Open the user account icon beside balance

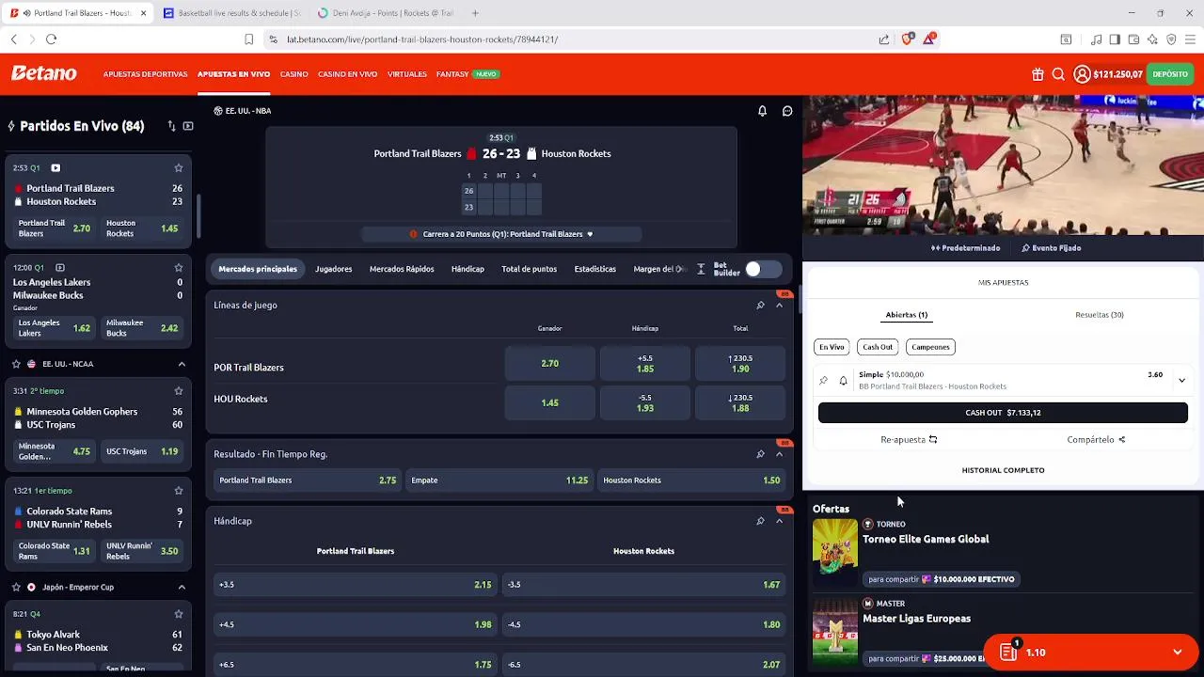pos(1082,74)
